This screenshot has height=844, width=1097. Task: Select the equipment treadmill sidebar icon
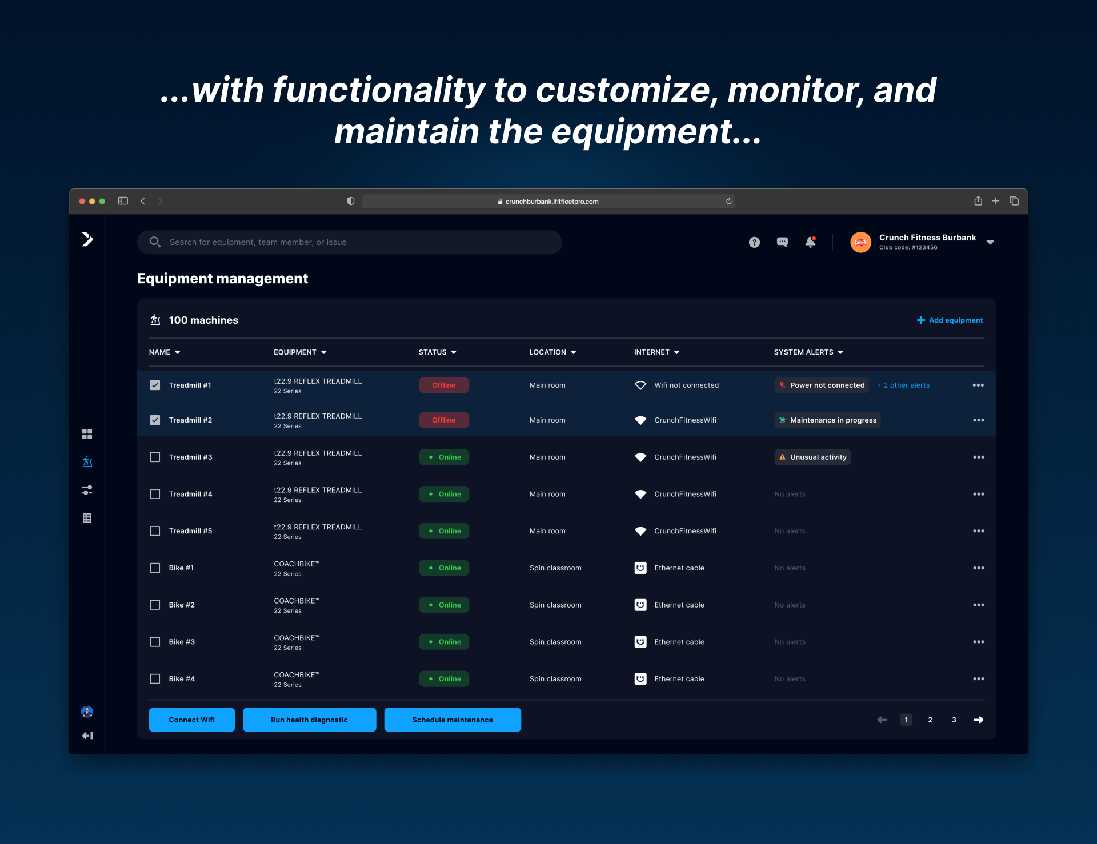coord(87,461)
